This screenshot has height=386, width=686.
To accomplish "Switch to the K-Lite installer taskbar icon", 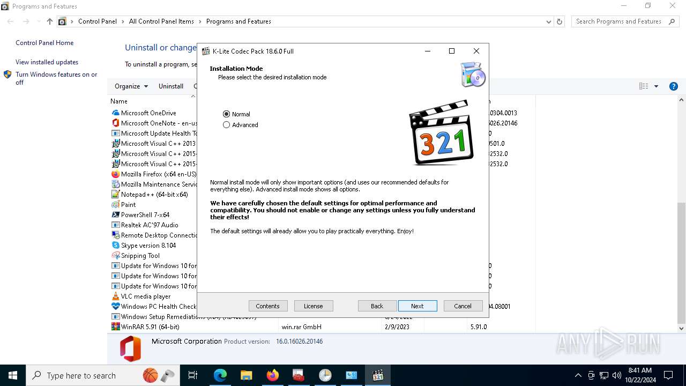I will pyautogui.click(x=378, y=375).
